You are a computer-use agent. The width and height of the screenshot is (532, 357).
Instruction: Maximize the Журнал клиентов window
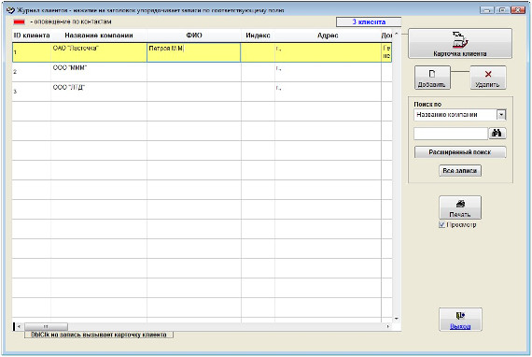[502, 10]
